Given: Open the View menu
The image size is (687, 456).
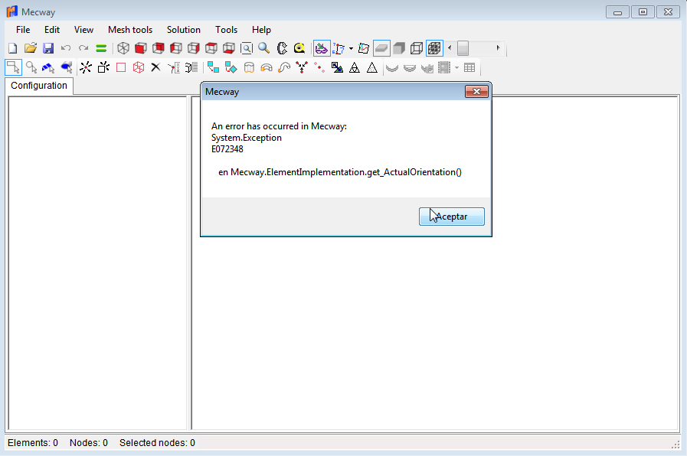Looking at the screenshot, I should 83,30.
